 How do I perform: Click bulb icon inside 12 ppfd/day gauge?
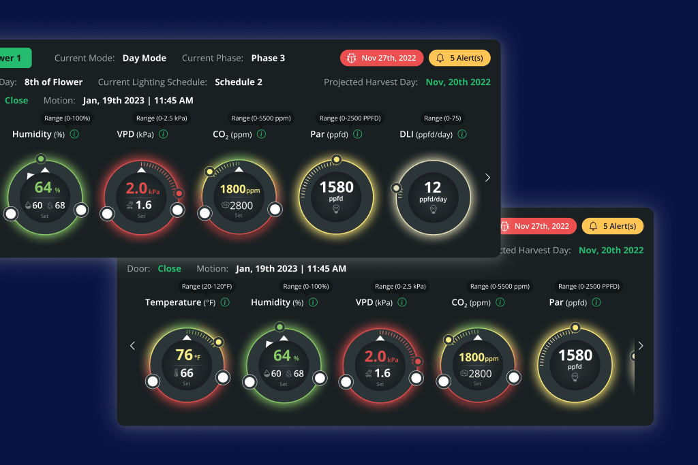433,210
